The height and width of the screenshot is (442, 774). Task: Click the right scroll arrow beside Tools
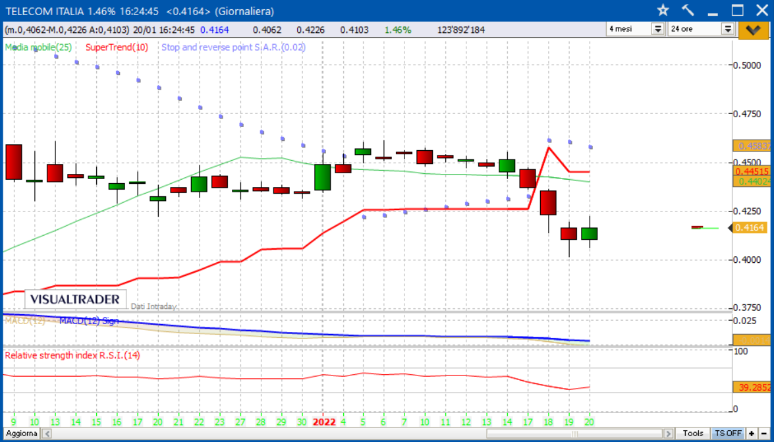pos(669,433)
